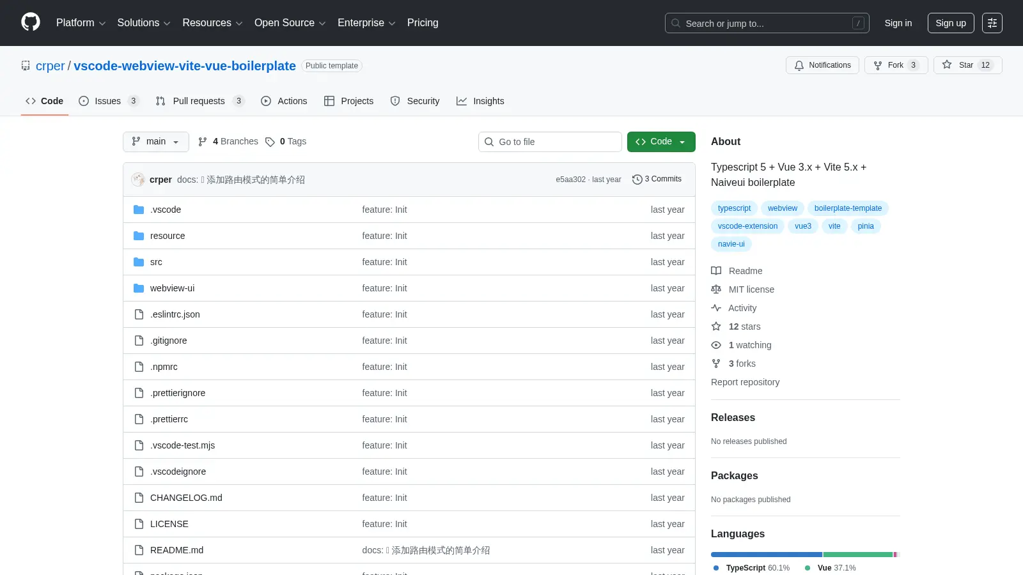1023x575 pixels.
Task: Click the webview-ui folder icon
Action: point(139,288)
